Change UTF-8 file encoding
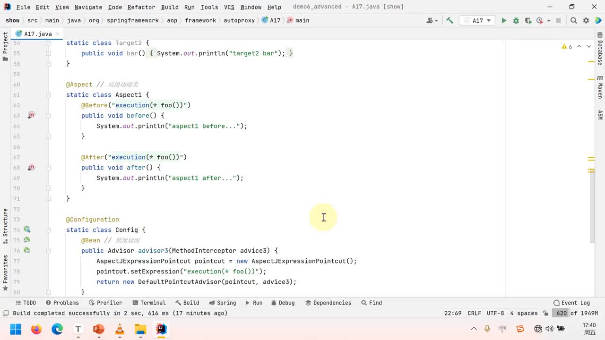605x340 pixels. click(x=495, y=313)
